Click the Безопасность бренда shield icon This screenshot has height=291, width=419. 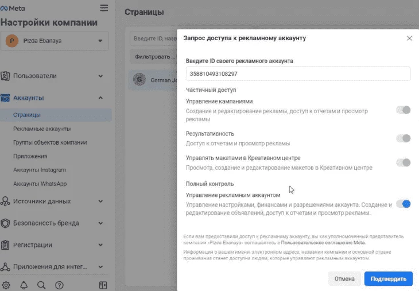click(x=5, y=223)
